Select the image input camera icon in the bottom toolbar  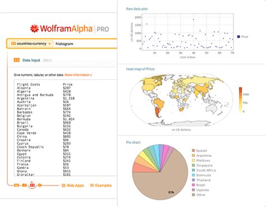24,185
